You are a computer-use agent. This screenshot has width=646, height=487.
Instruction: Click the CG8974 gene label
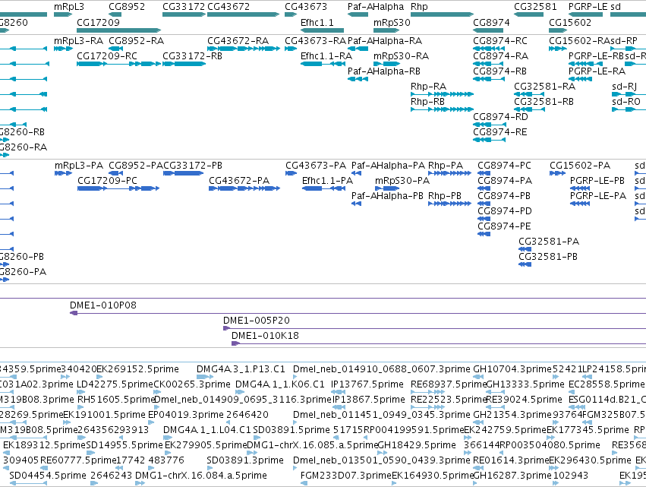click(x=491, y=22)
